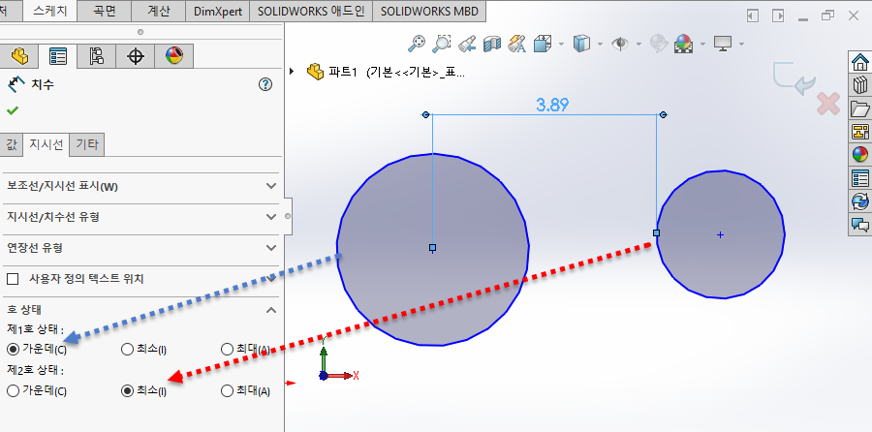Select 가운데 for 제2호 상태
Viewport: 872px width, 432px height.
[x=13, y=390]
